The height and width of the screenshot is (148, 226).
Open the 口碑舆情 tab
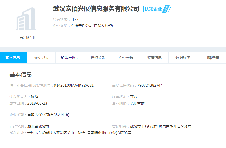pyautogui.click(x=211, y=58)
